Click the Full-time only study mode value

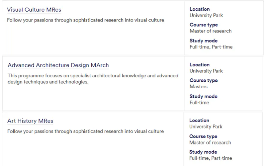click(x=199, y=103)
